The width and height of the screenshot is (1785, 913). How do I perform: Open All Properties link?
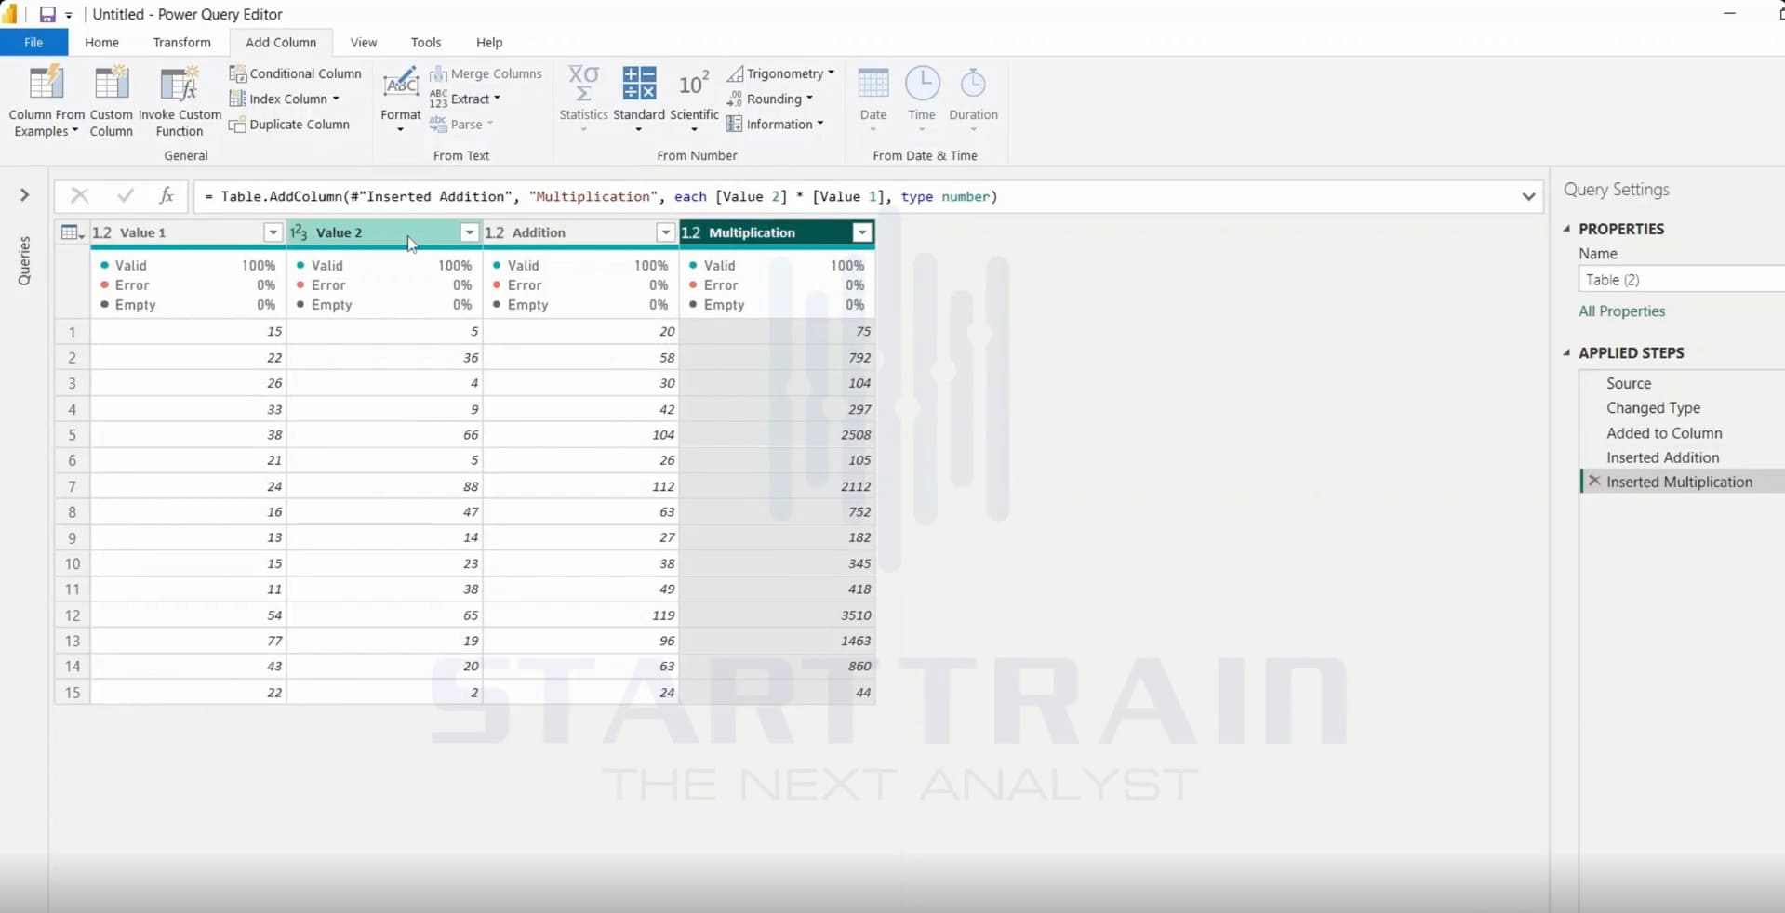pyautogui.click(x=1621, y=311)
